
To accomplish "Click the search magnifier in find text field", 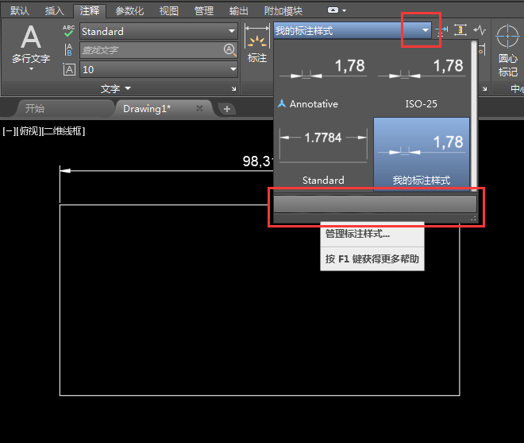I will [x=229, y=50].
